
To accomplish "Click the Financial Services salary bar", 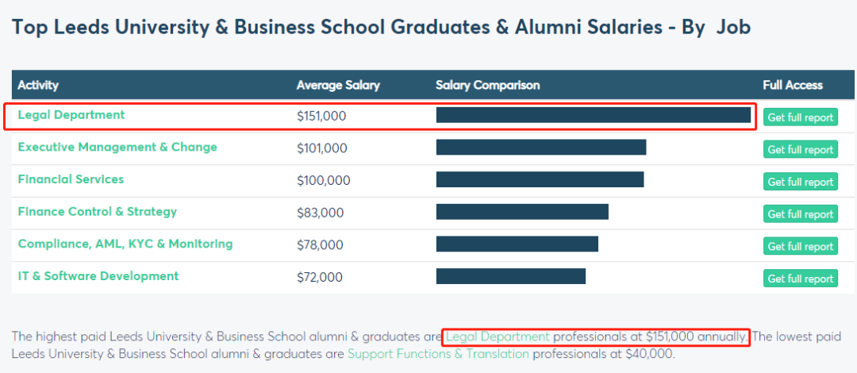I will [x=540, y=179].
